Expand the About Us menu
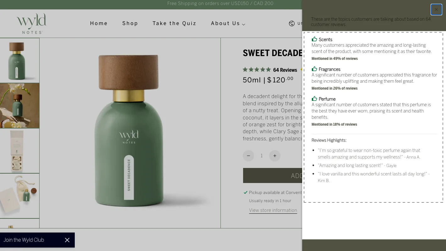The width and height of the screenshot is (446, 251). pos(228,24)
